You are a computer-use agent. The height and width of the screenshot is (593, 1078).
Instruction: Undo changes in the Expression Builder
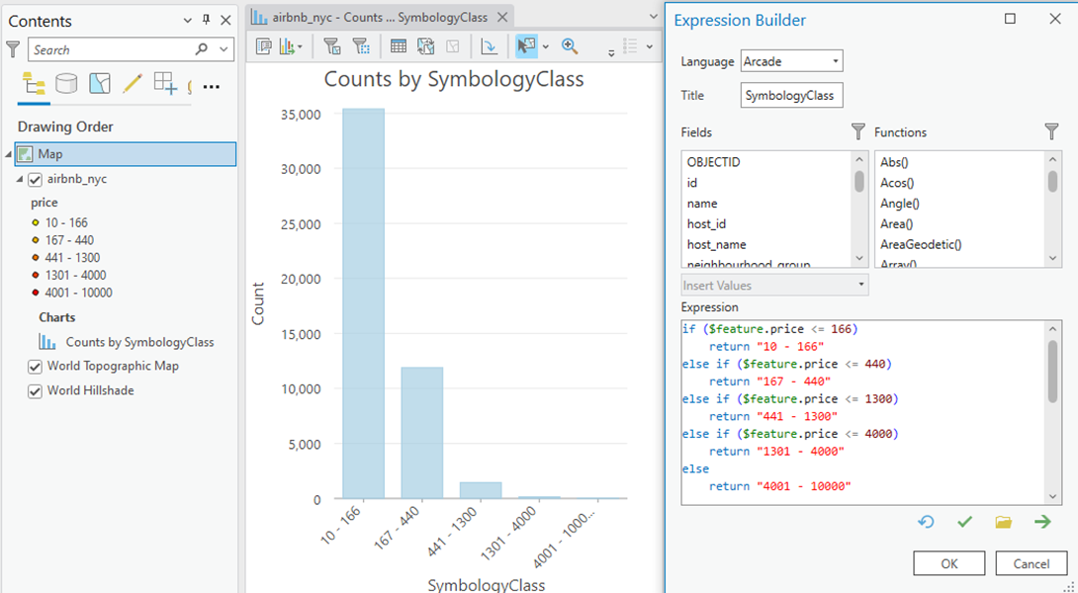924,522
